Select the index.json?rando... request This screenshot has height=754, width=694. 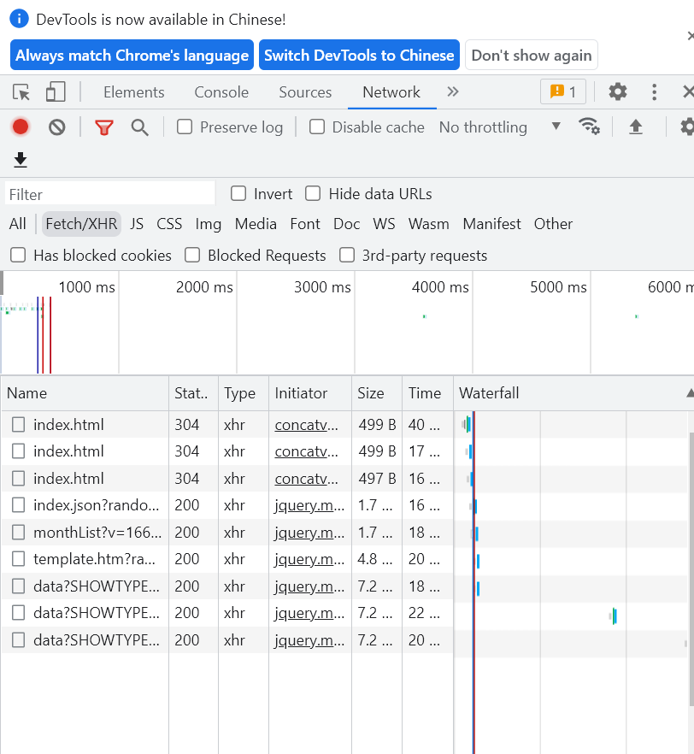(96, 505)
